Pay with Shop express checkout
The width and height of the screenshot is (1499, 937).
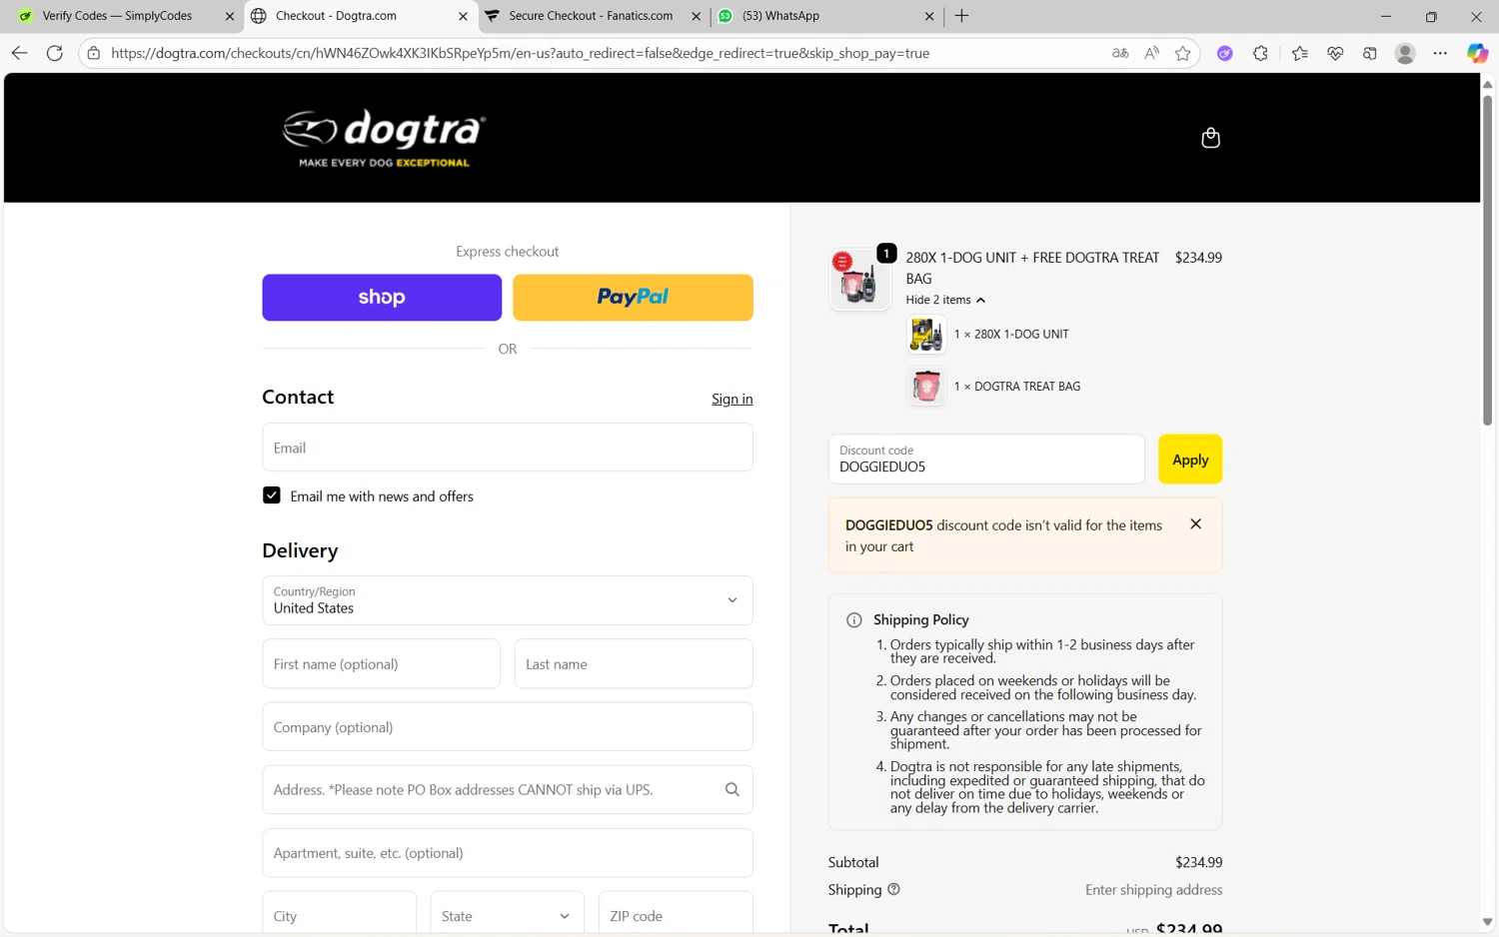(382, 298)
